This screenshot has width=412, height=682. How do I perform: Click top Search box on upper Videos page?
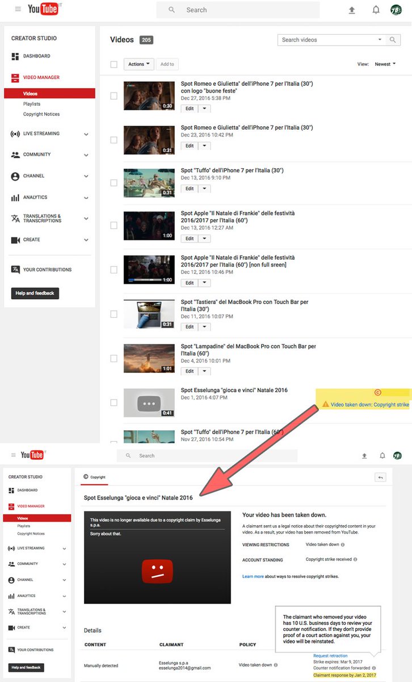[x=238, y=10]
